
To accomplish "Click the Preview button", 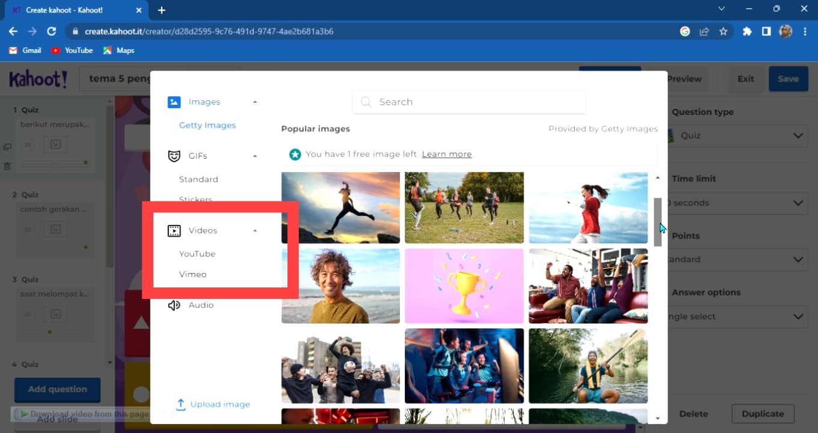I will coord(684,79).
